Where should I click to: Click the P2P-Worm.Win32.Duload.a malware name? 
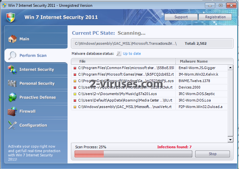click(x=200, y=107)
